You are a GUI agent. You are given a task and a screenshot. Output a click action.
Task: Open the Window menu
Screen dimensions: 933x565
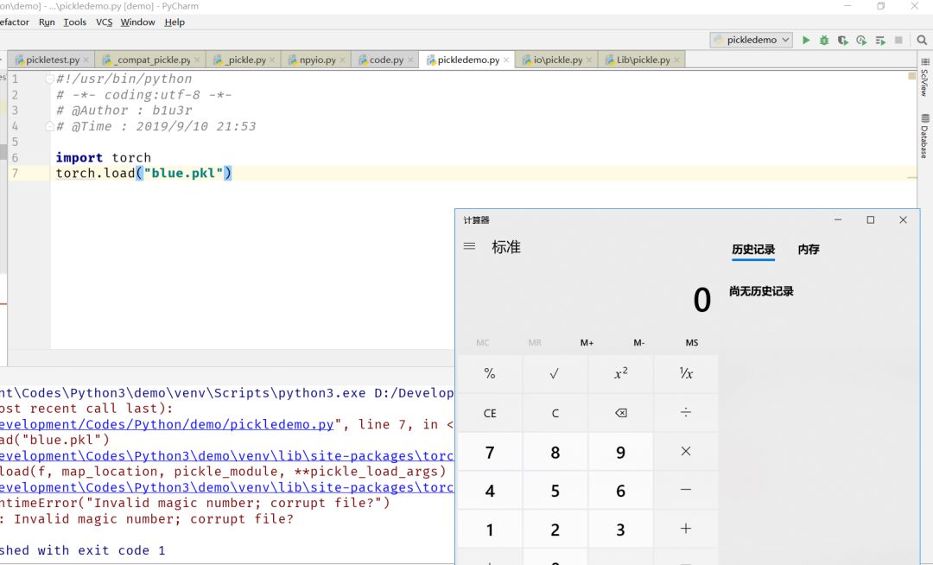[137, 22]
